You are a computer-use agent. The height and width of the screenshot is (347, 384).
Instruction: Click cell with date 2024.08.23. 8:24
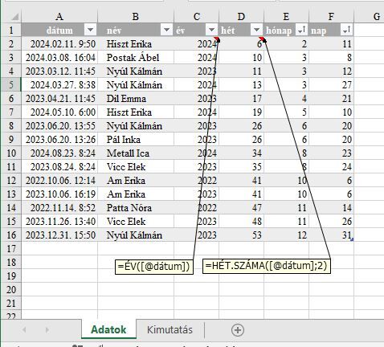[59, 153]
